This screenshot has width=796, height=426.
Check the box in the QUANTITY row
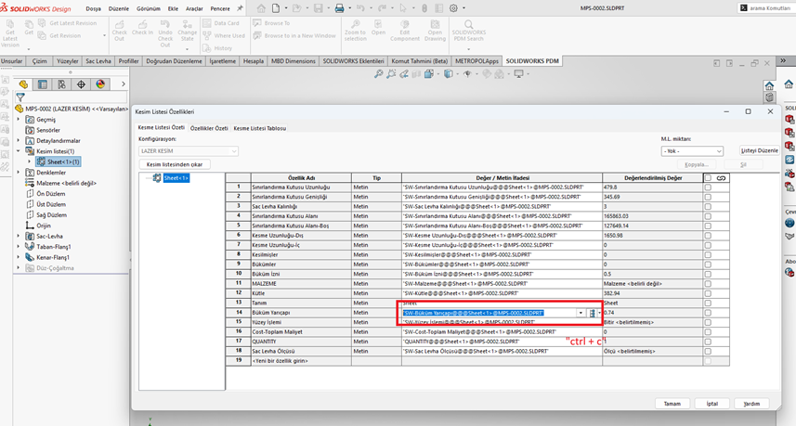coord(708,340)
